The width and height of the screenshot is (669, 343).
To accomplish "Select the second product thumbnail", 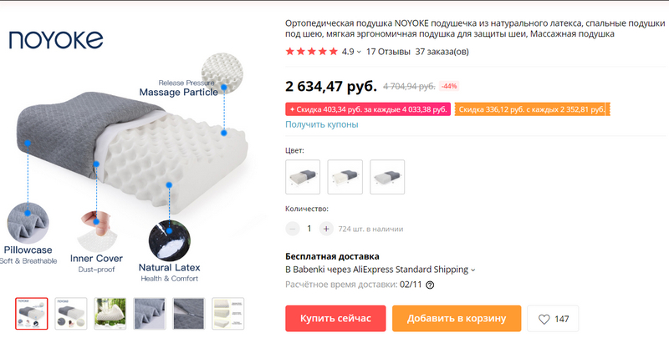I will [71, 314].
